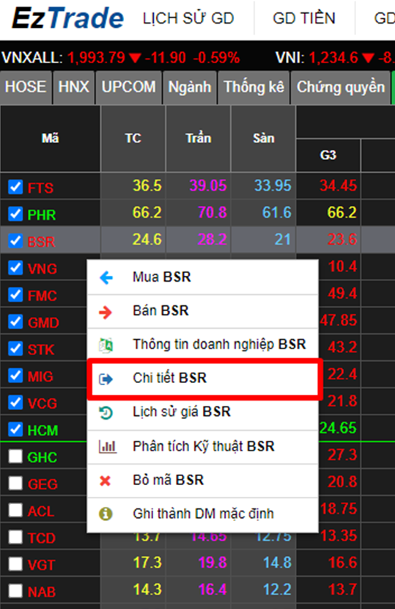Viewport: 395px width, 609px height.
Task: Switch to the UPCOM exchange tab
Action: [129, 87]
